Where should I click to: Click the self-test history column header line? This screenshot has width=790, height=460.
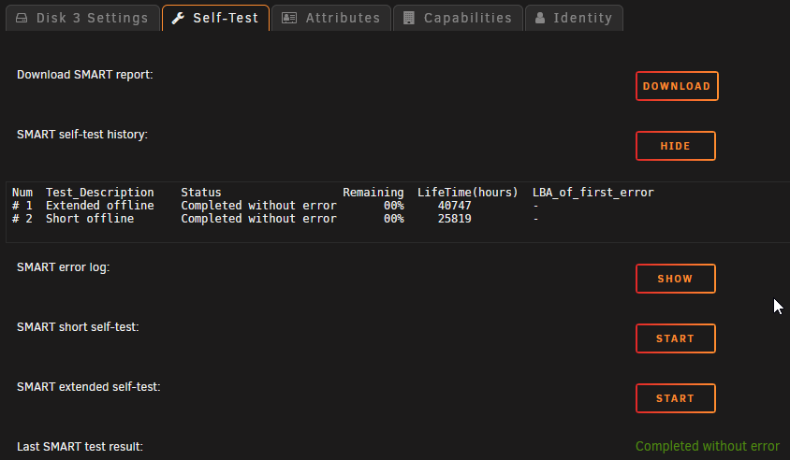coord(332,193)
